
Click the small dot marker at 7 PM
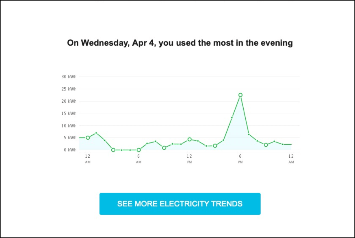coord(248,135)
